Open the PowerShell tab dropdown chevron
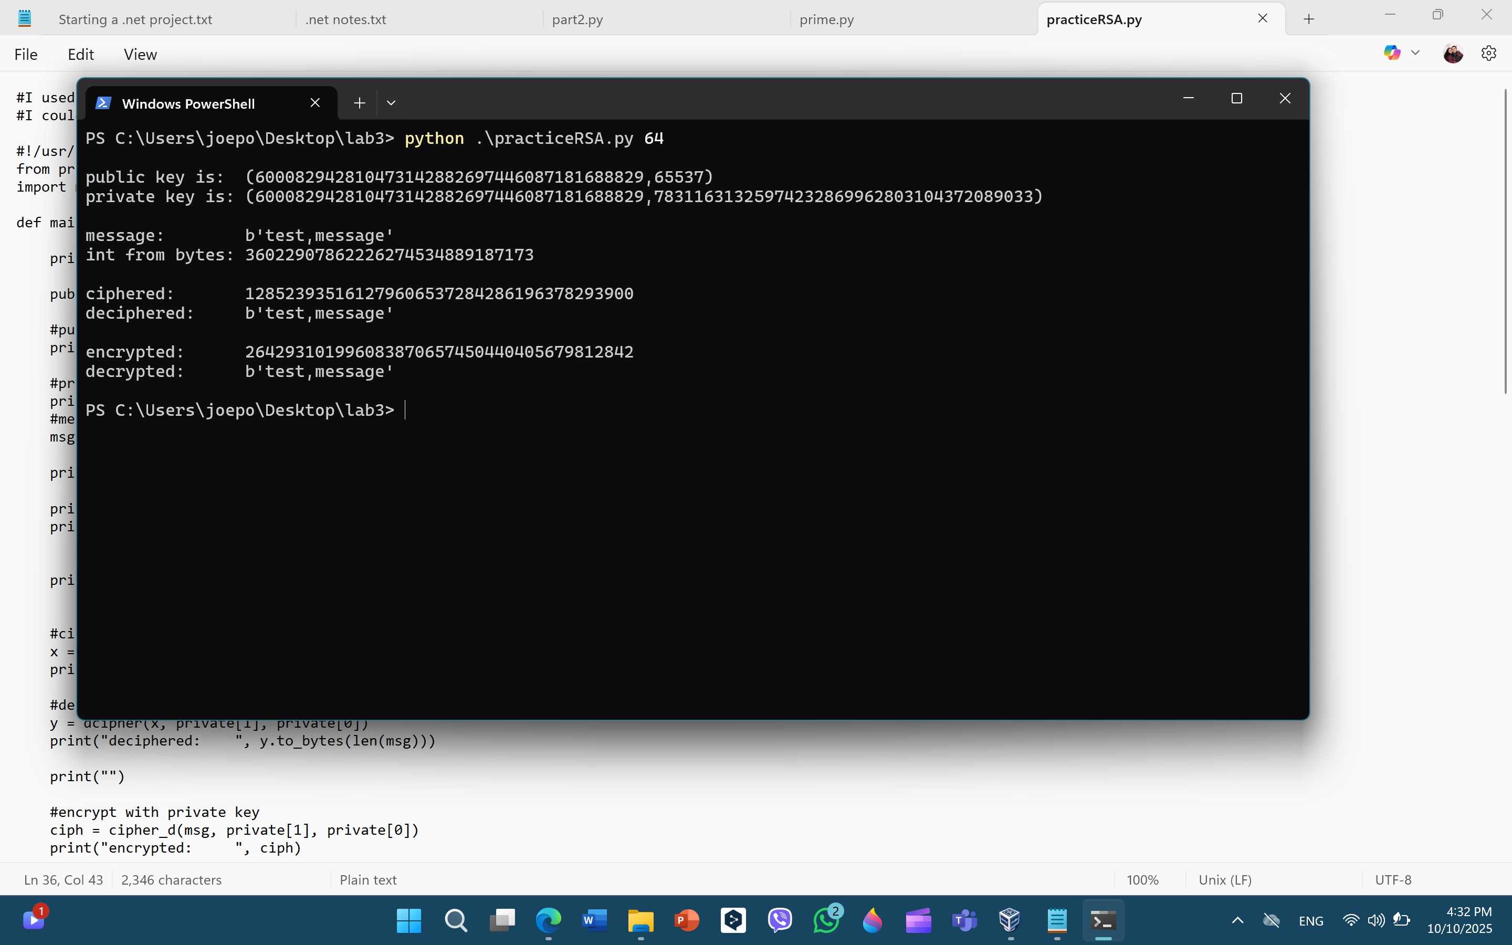This screenshot has width=1512, height=945. (x=391, y=102)
